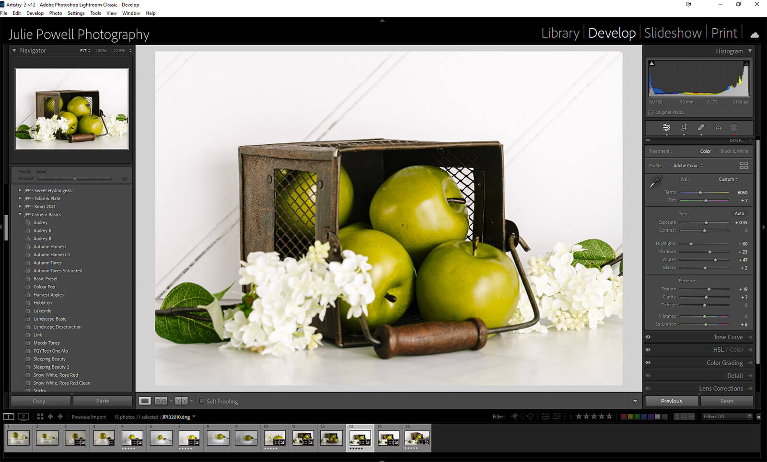Viewport: 767px width, 462px height.
Task: Tick the Original Photo checkbox
Action: coord(651,112)
